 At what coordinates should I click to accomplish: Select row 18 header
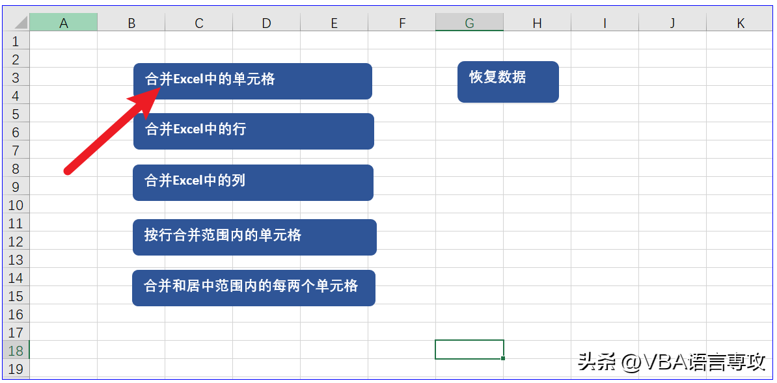coord(16,350)
